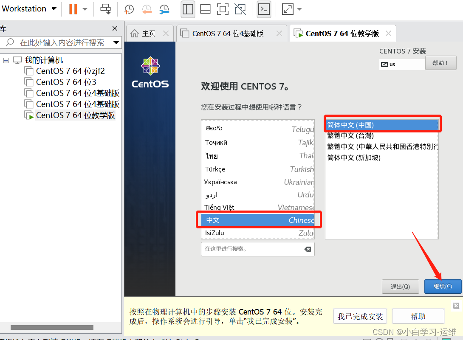The height and width of the screenshot is (340, 463).
Task: Click the library horizontal scrollbar
Action: [52, 327]
